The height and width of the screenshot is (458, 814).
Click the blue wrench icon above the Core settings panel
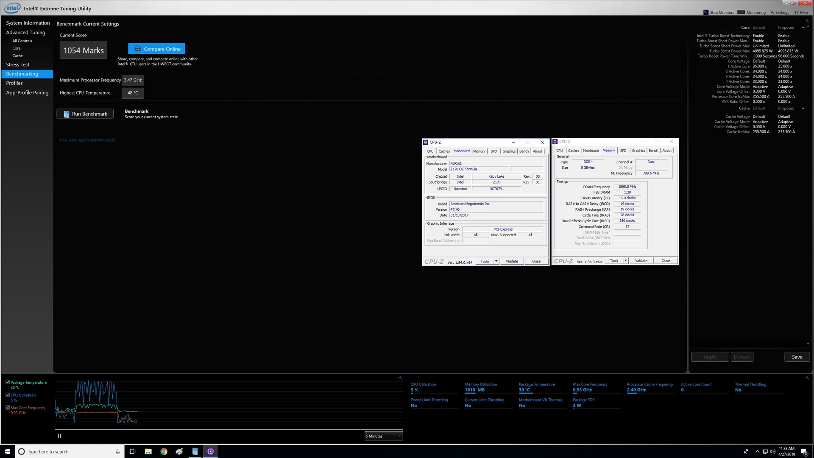(807, 21)
